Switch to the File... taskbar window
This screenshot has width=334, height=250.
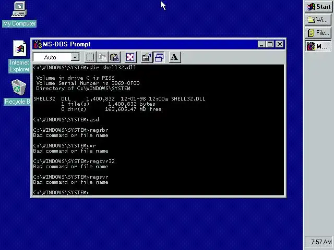[318, 33]
